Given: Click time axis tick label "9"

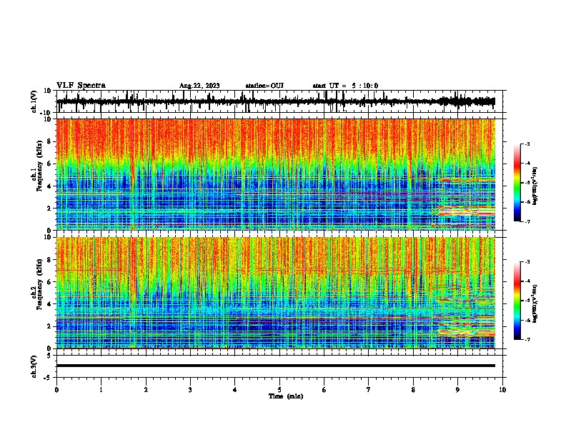Looking at the screenshot, I should point(457,390).
